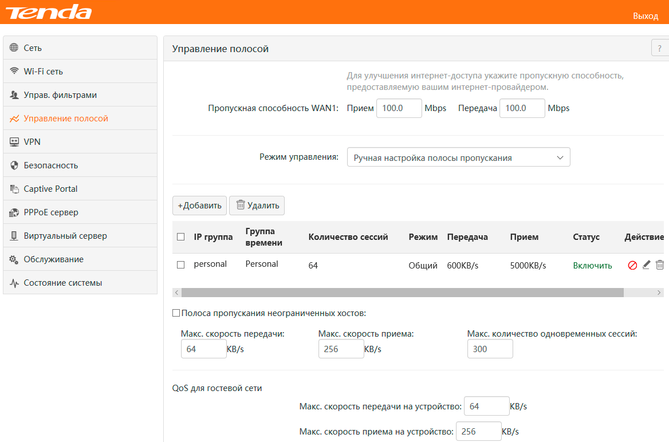Viewport: 669px width, 442px height.
Task: Click the shield icon for Безопасность
Action: click(x=14, y=165)
